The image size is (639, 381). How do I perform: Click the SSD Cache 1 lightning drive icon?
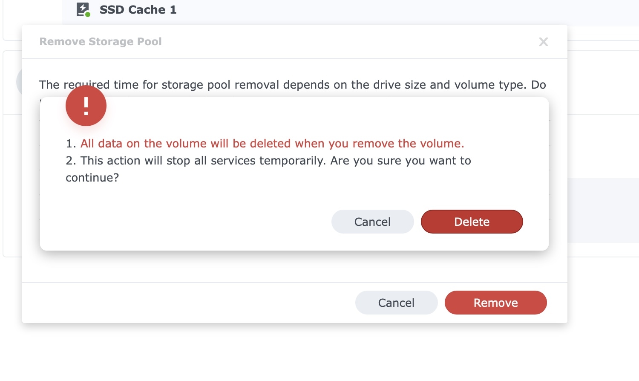click(83, 9)
